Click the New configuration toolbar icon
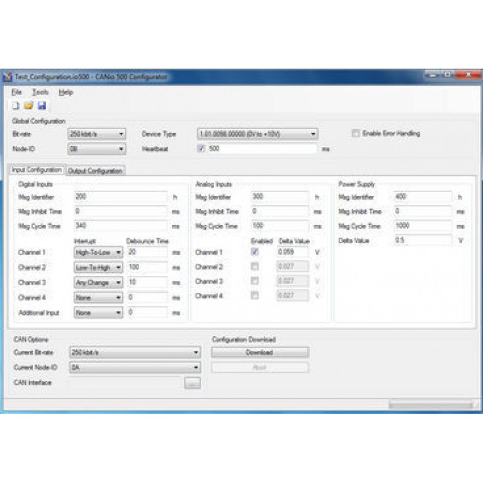 coord(16,105)
